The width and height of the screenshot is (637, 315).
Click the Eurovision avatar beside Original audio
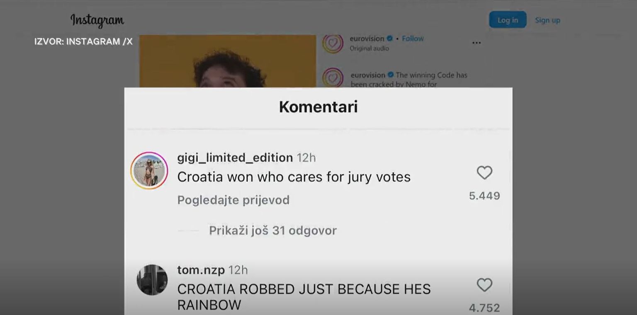(333, 43)
